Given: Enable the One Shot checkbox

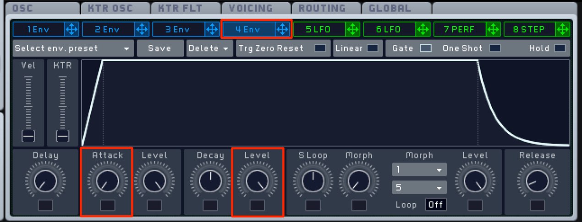Looking at the screenshot, I should 494,48.
